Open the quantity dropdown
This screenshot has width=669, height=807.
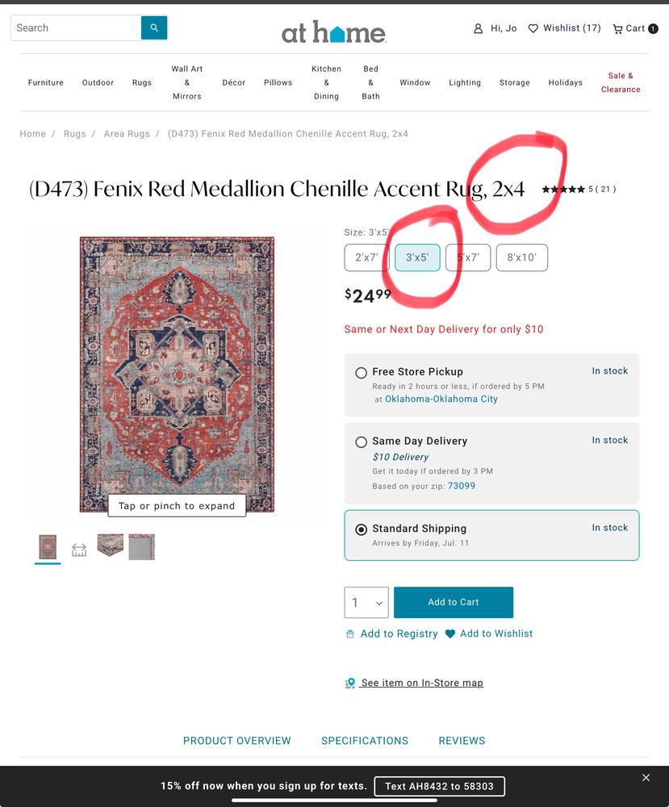tap(366, 603)
